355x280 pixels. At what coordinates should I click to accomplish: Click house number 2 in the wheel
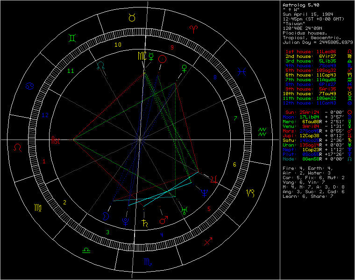point(65,202)
